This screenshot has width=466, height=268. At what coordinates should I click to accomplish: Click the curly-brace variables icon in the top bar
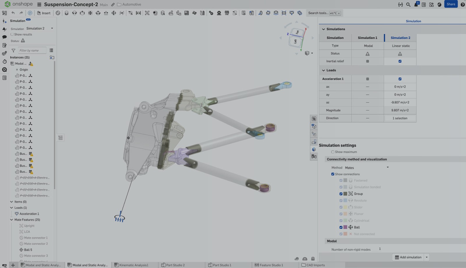[400, 4]
